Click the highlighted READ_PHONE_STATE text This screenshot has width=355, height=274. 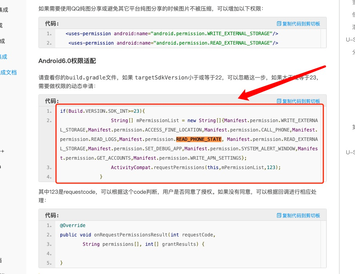tap(199, 139)
